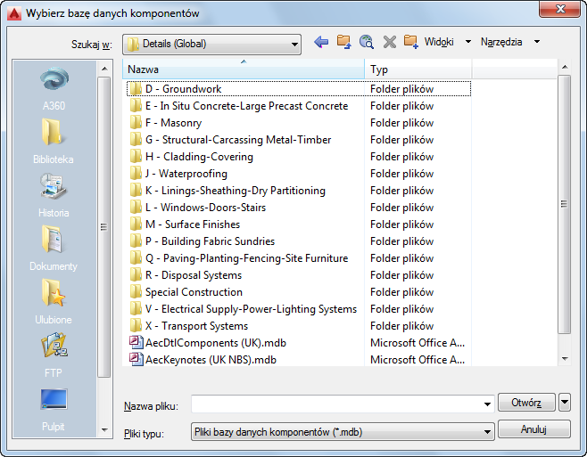This screenshot has width=587, height=457.
Task: Expand the Szukaj w Details (Global) dropdown
Action: [211, 45]
